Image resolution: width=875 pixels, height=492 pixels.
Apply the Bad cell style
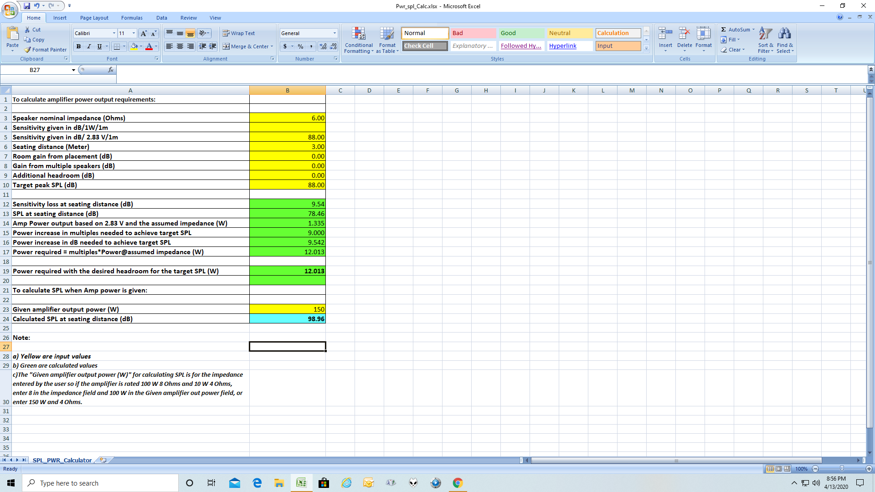[473, 33]
